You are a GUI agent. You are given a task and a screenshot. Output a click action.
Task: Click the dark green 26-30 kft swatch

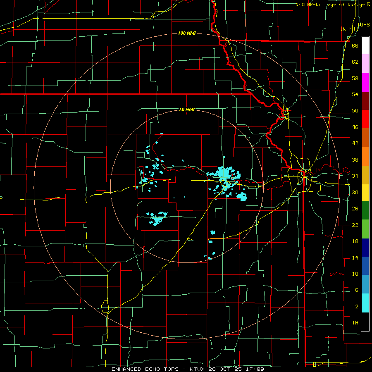[365, 210]
